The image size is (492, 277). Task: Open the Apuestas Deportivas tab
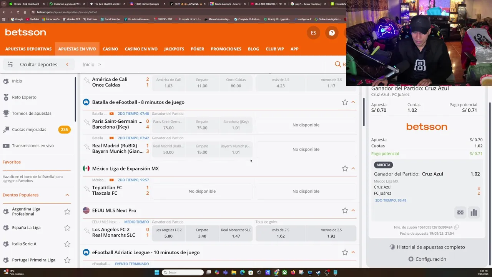pos(28,49)
